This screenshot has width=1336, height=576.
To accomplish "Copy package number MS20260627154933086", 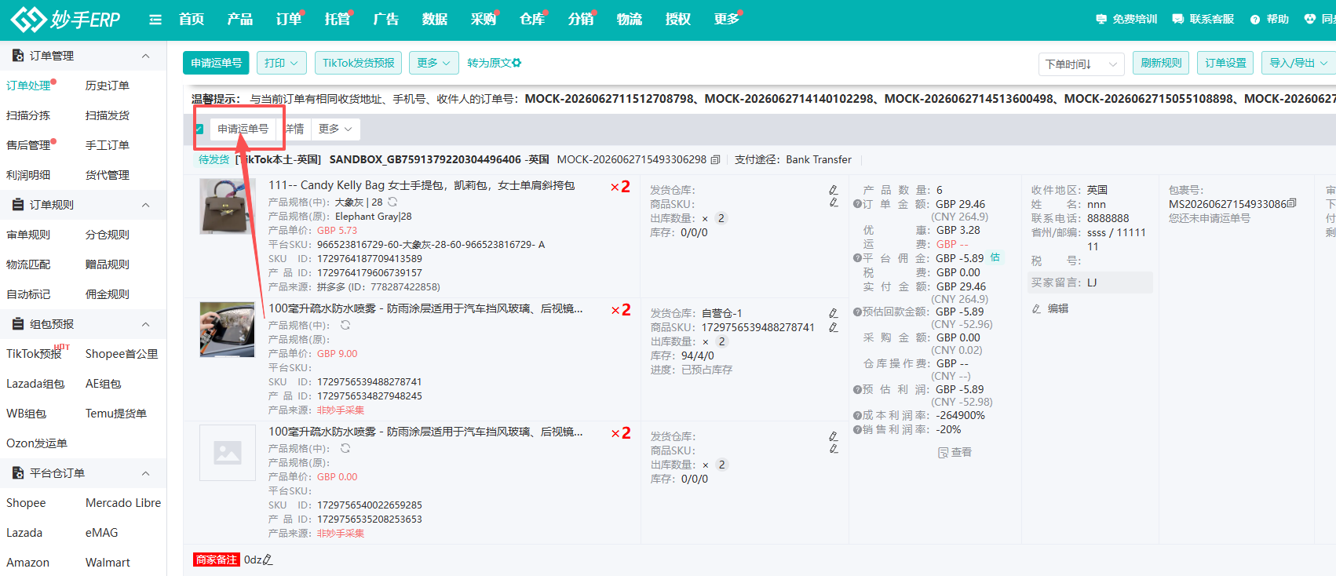I will click(1292, 203).
